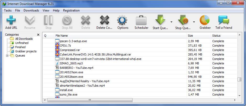246x106 pixels.
Task: Select the CyberLink.PowerDVD.14.0.4028.58 file name
Action: coord(95,54)
